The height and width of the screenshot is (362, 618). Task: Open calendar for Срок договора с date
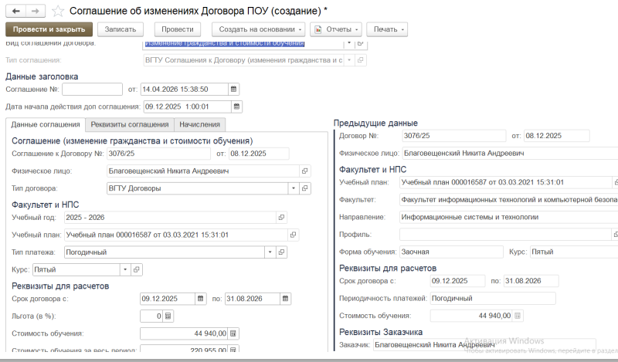point(200,299)
